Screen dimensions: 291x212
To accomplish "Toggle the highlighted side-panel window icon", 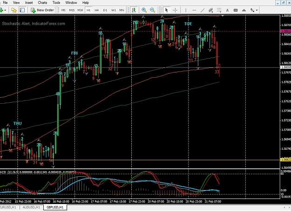I will (x=22, y=10).
